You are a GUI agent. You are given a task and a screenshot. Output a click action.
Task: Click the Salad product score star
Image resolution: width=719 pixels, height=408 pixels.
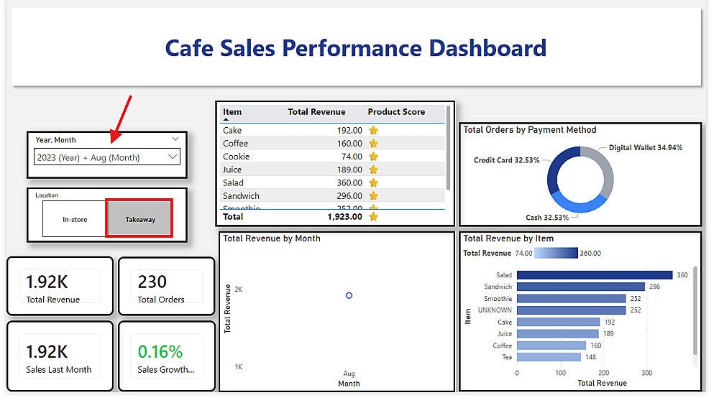point(374,183)
